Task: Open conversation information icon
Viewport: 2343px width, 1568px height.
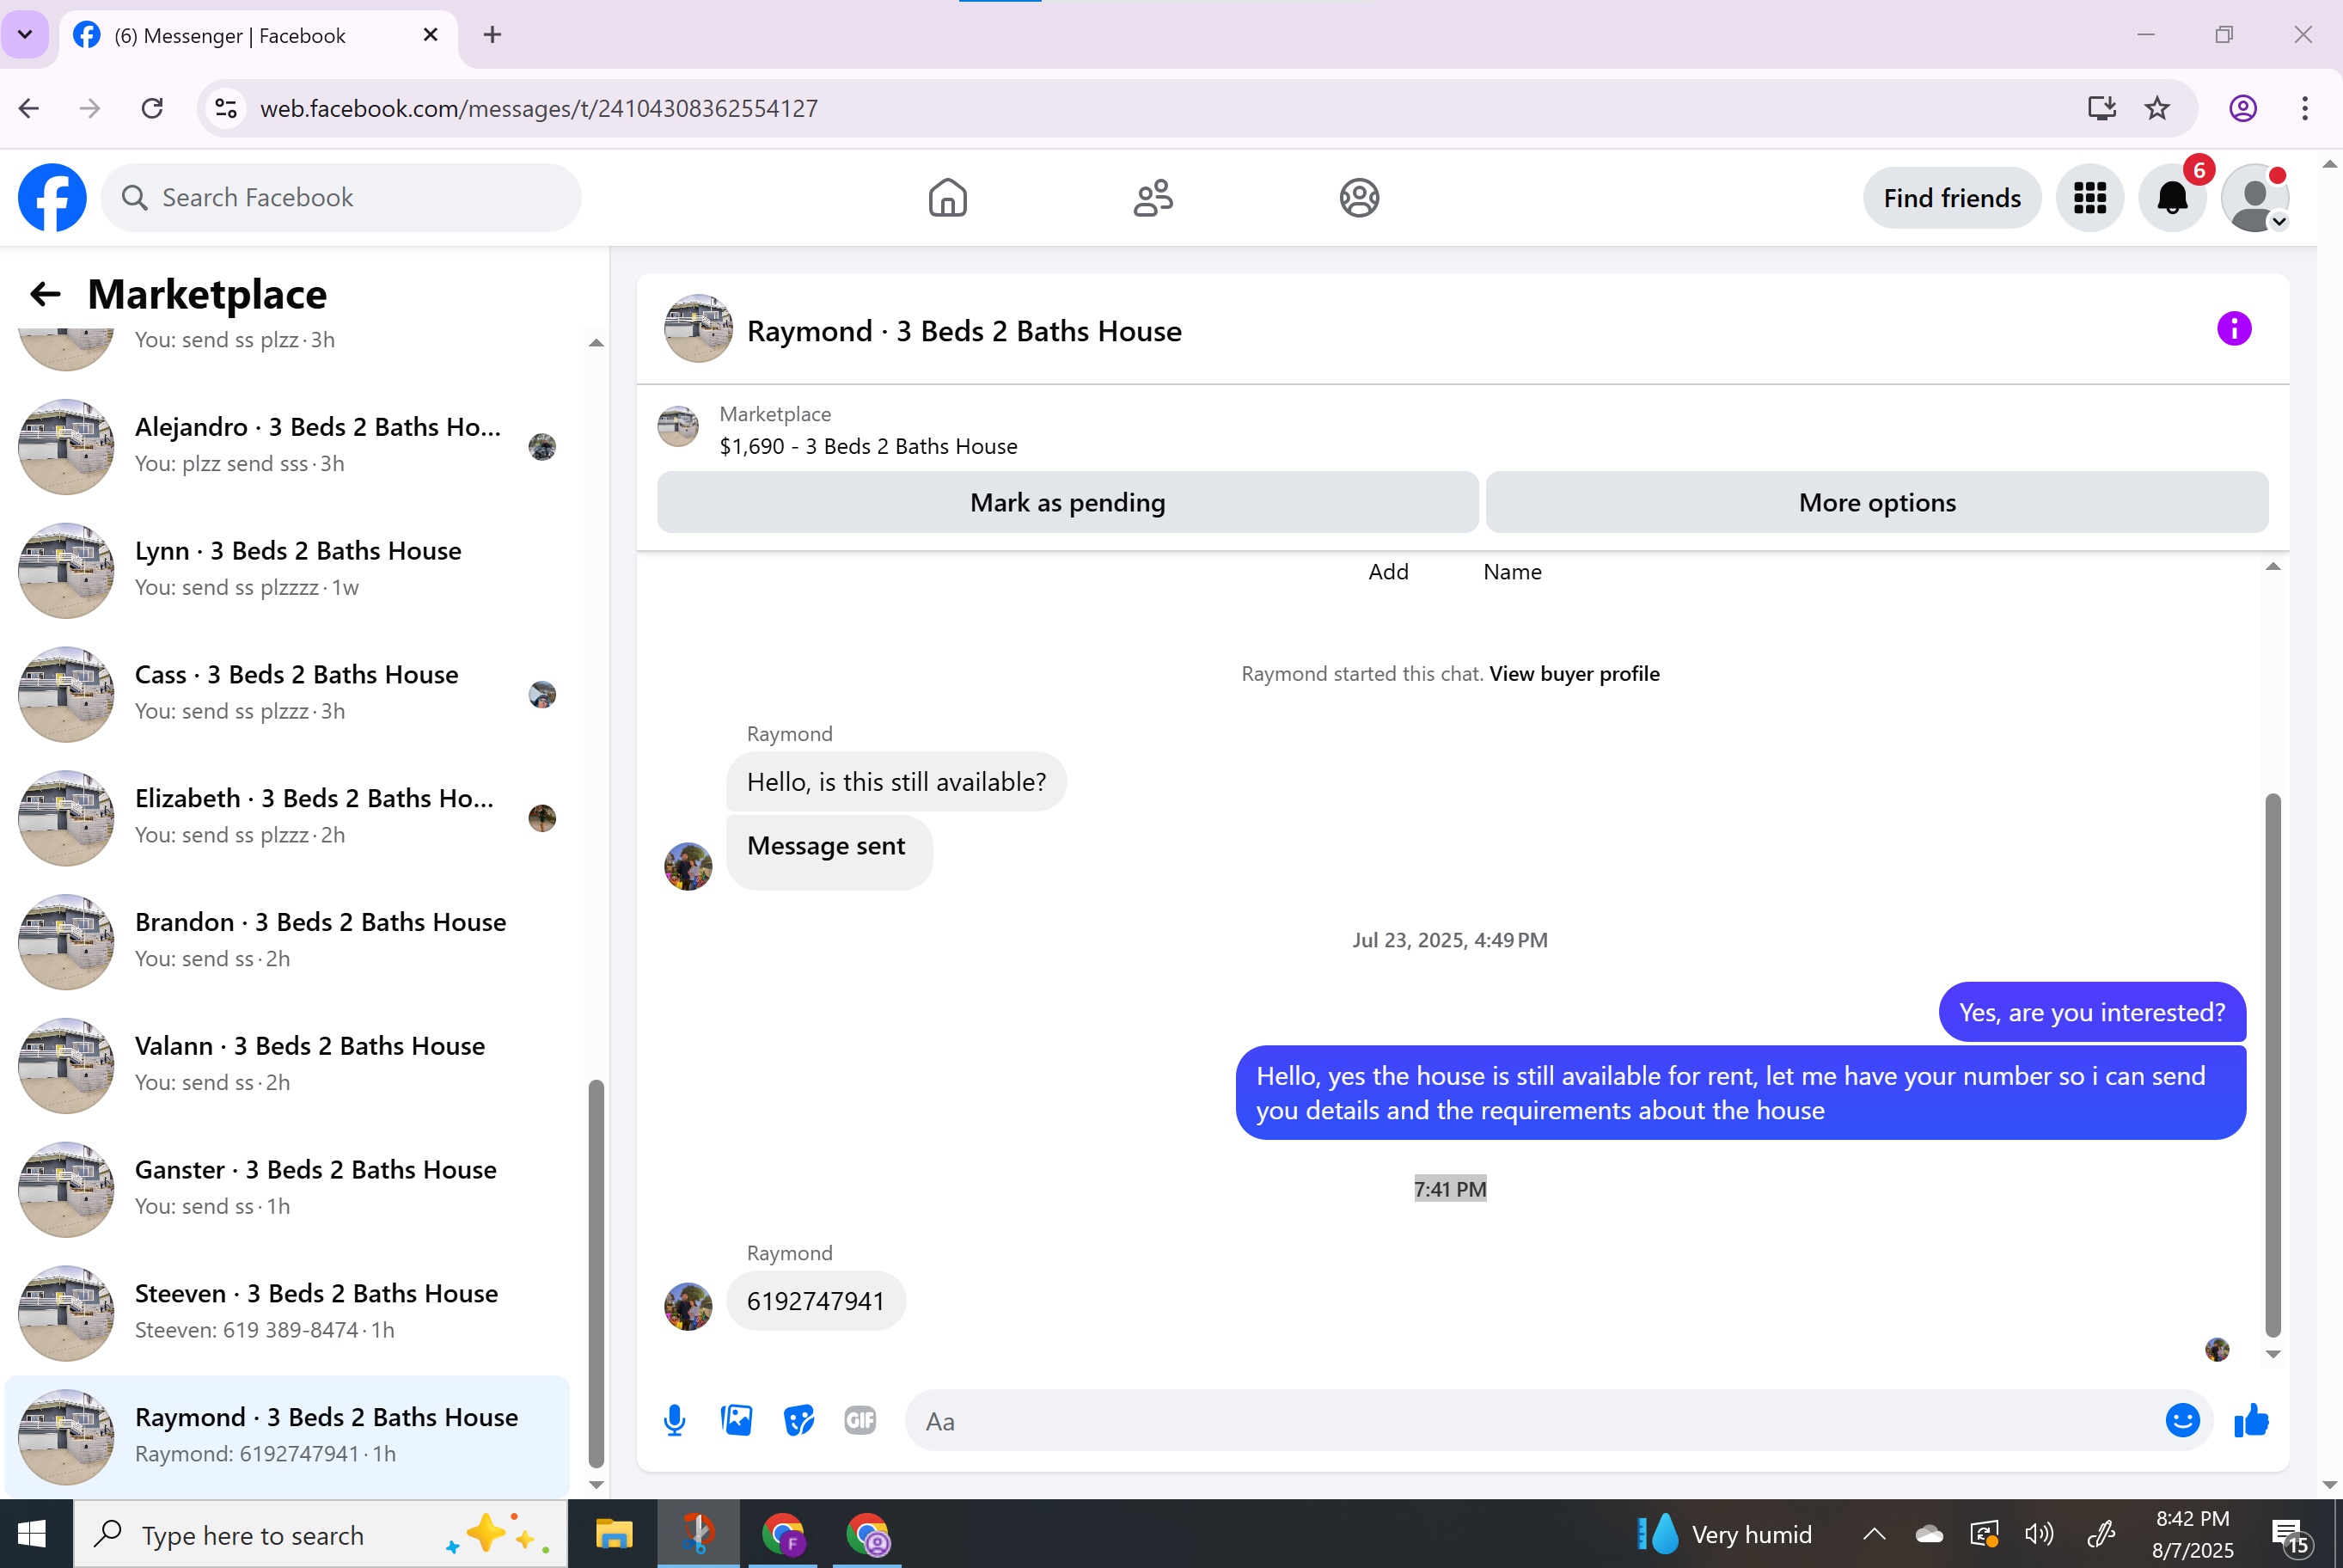Action: click(2233, 328)
